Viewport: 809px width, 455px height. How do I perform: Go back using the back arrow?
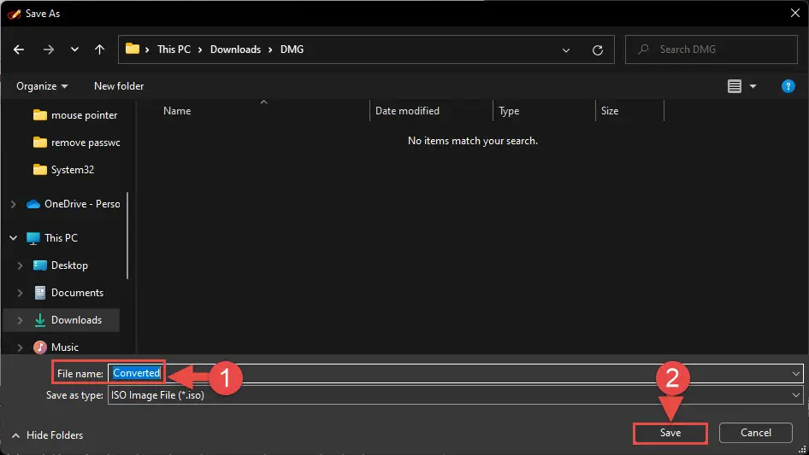coord(19,50)
